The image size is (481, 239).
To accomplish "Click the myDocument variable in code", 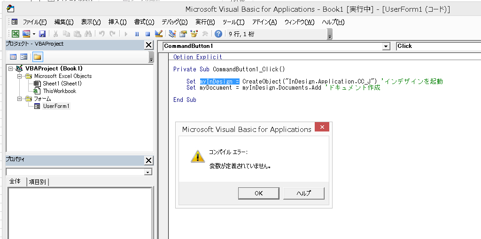I will click(216, 88).
